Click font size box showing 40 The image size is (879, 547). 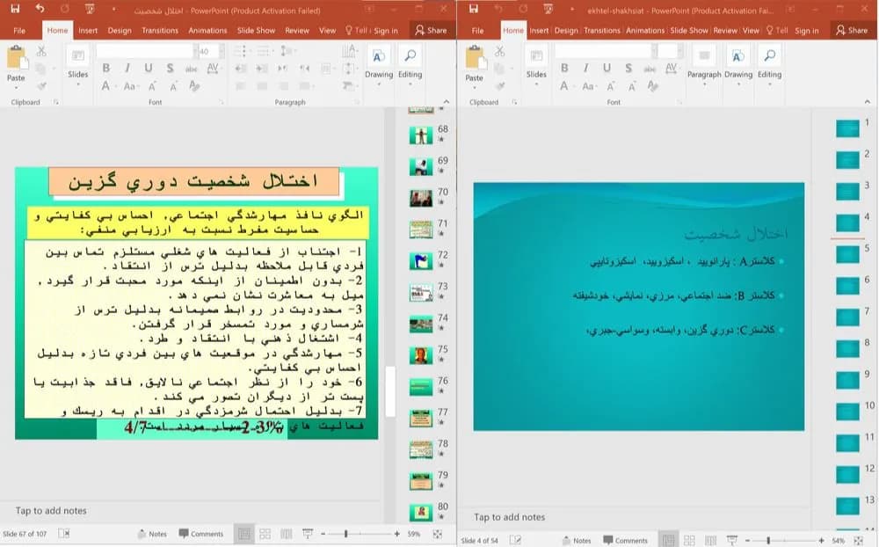(x=207, y=52)
